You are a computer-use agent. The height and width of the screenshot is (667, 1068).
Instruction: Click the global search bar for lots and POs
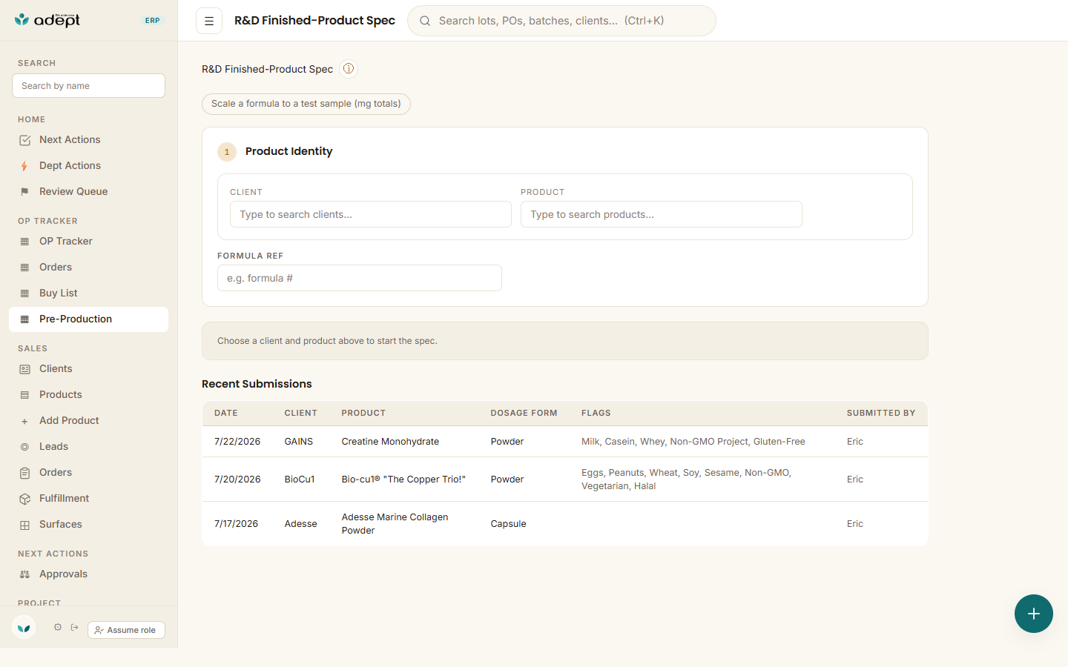(x=561, y=21)
